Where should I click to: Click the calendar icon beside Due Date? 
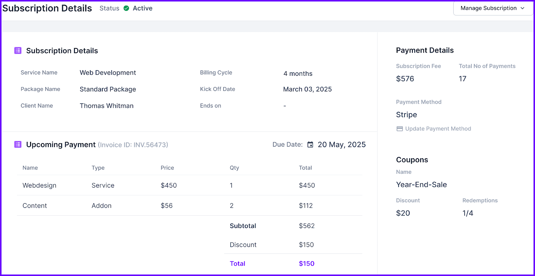click(310, 145)
